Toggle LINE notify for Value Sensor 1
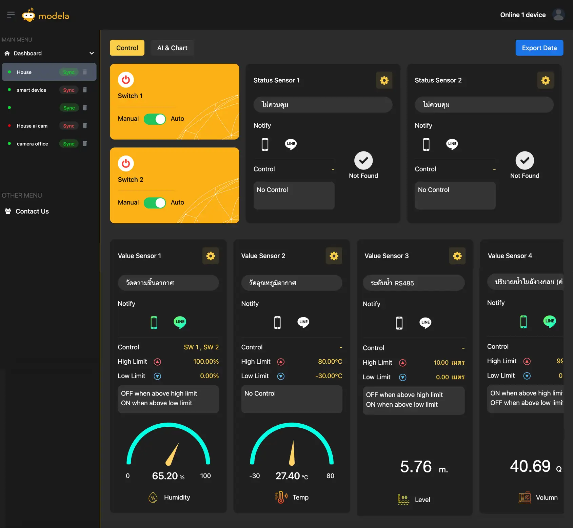573x528 pixels. pyautogui.click(x=180, y=322)
